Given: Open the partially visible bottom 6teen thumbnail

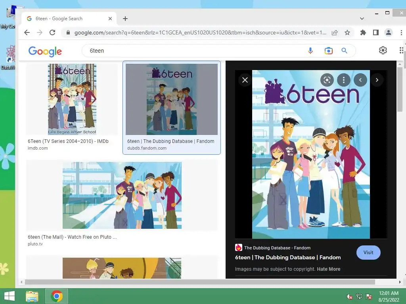Looking at the screenshot, I should tap(122, 268).
